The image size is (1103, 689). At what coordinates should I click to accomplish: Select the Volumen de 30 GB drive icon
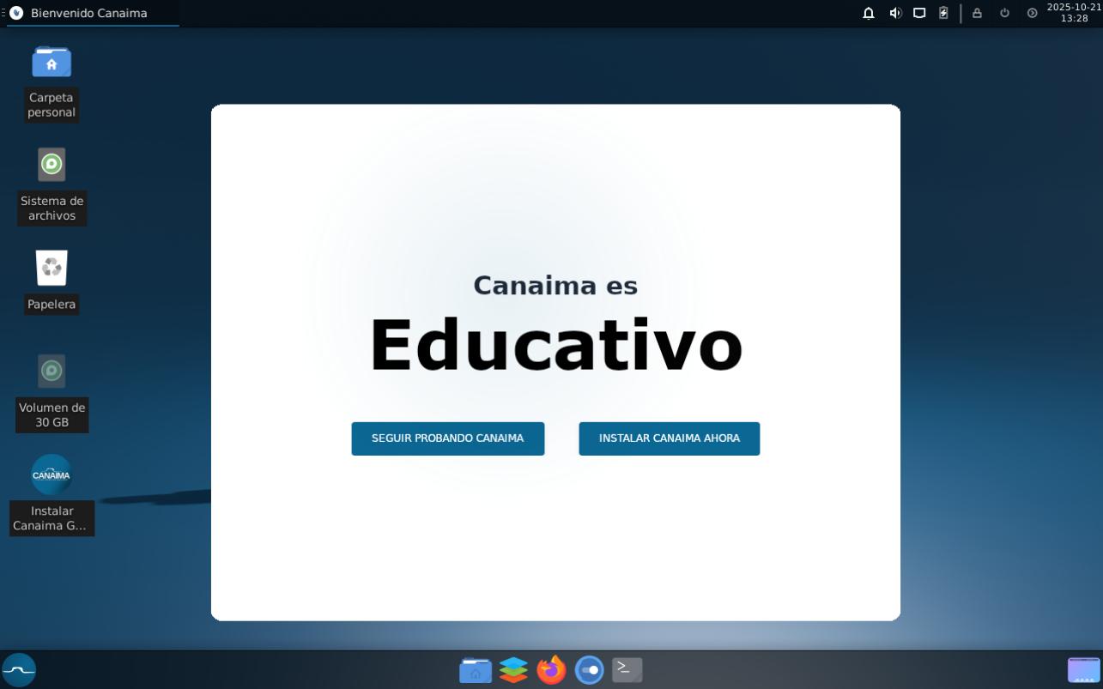(x=52, y=372)
